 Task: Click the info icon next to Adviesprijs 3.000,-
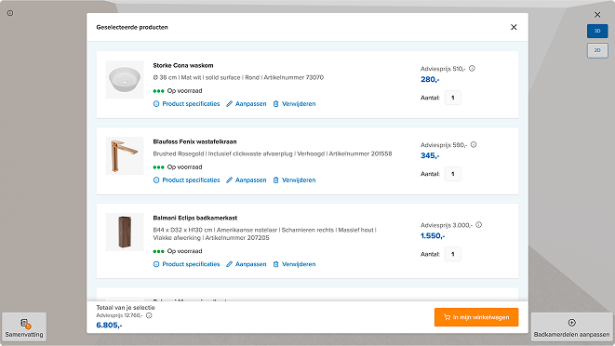[479, 225]
